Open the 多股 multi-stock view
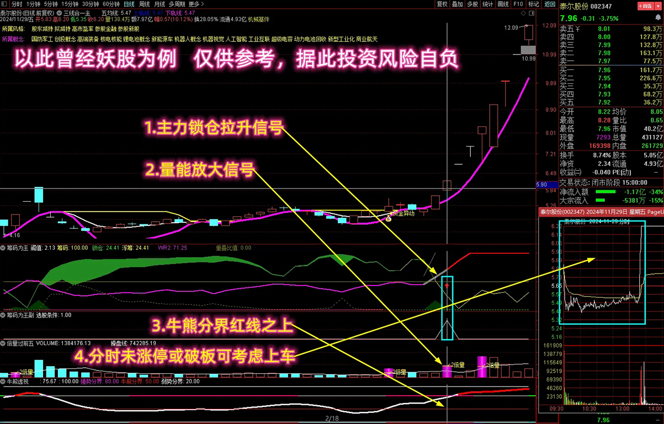The height and width of the screenshot is (424, 664). pos(472,4)
